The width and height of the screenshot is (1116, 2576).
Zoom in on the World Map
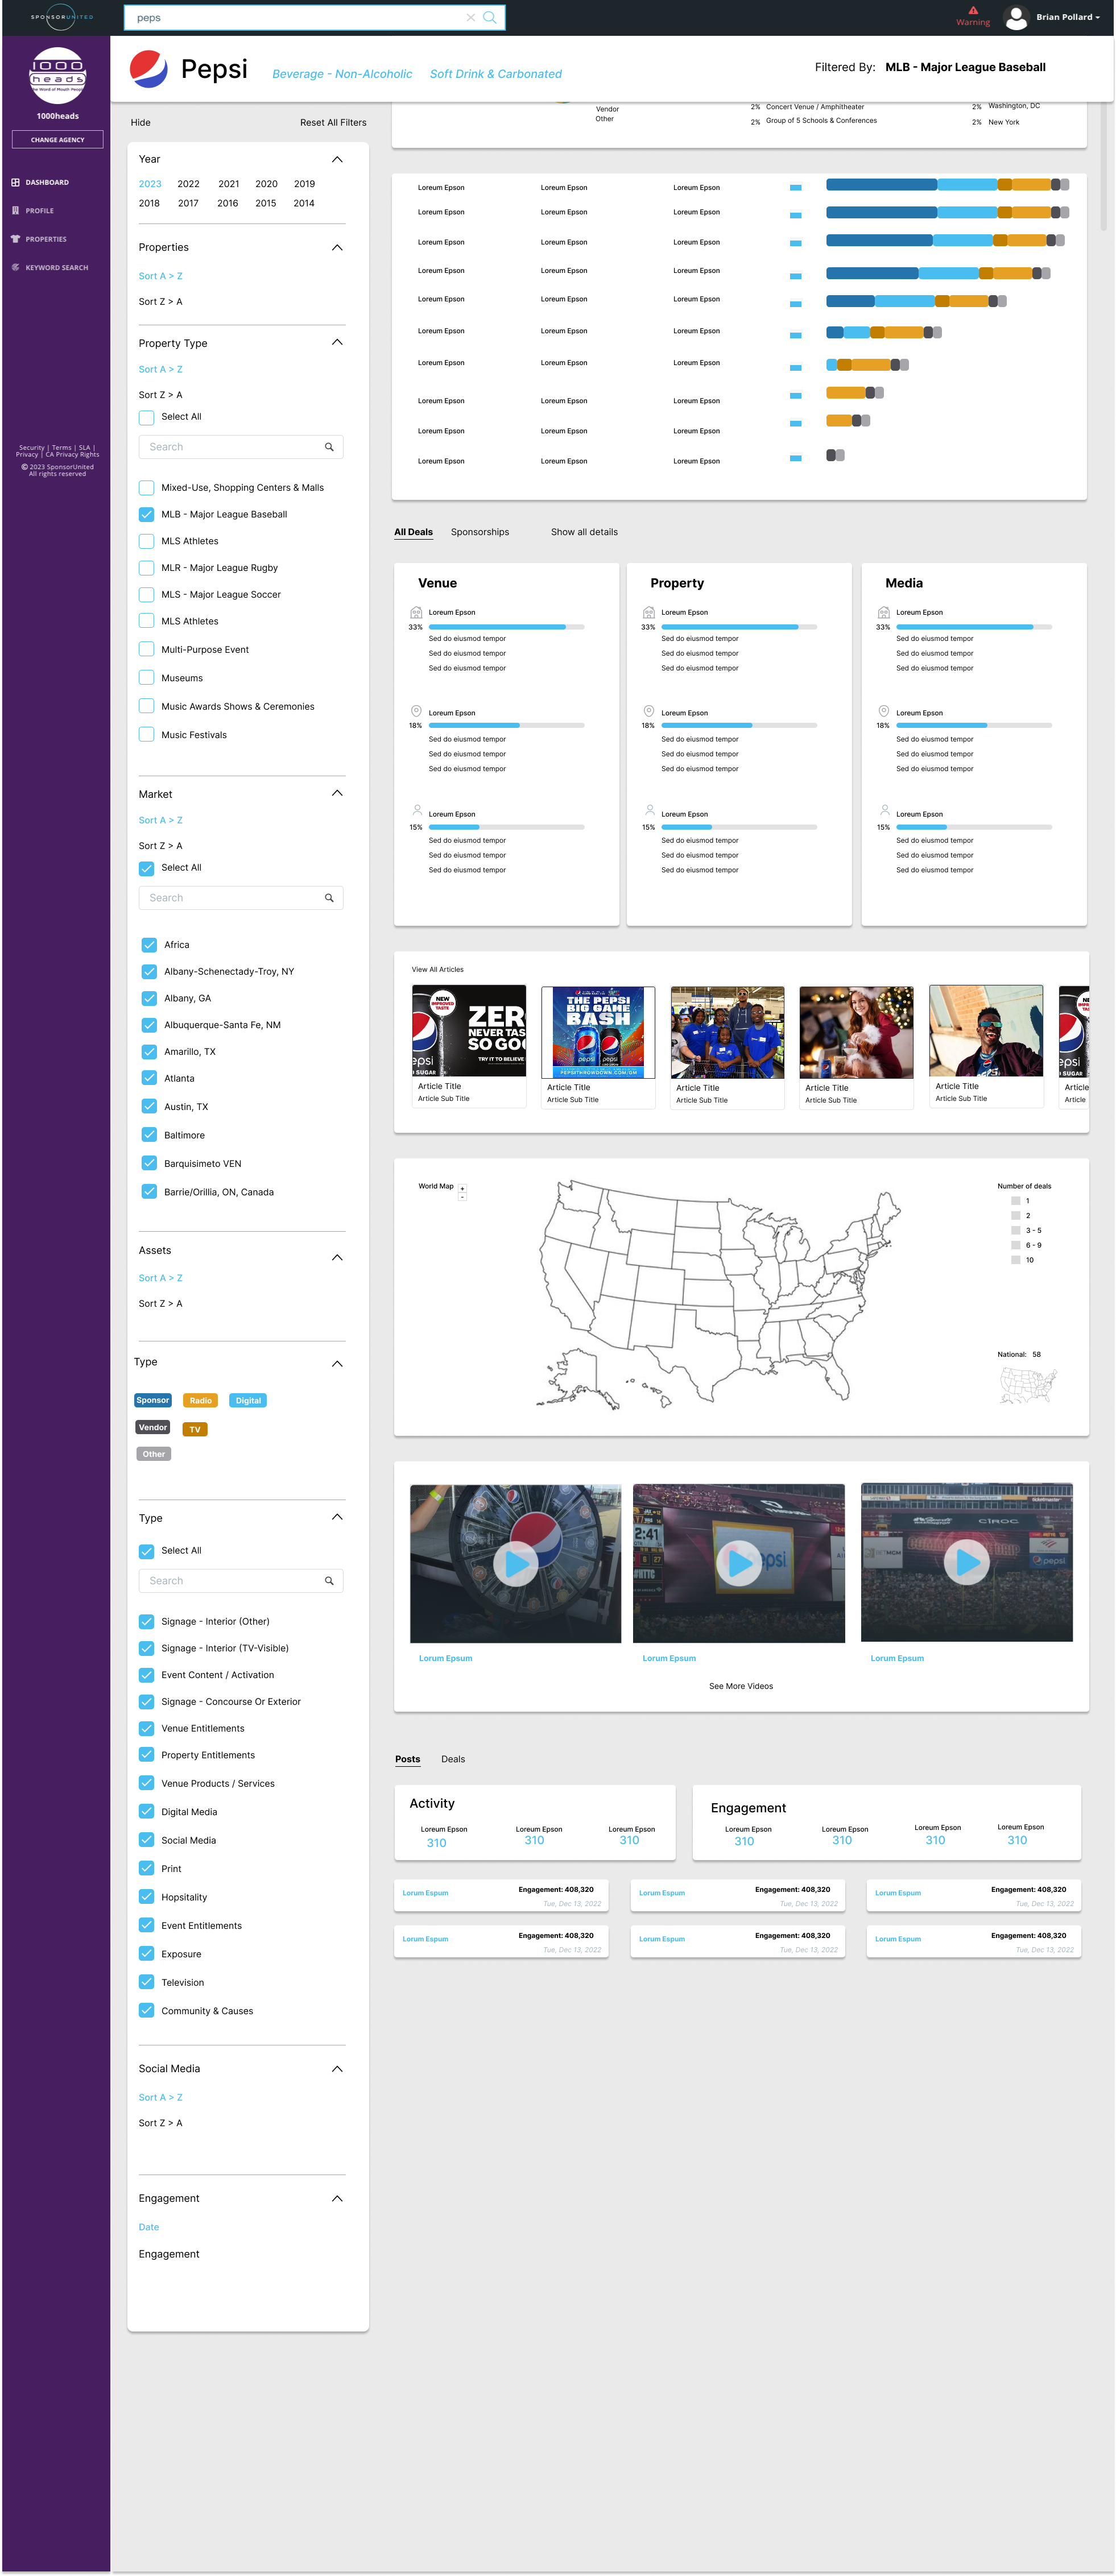462,1188
